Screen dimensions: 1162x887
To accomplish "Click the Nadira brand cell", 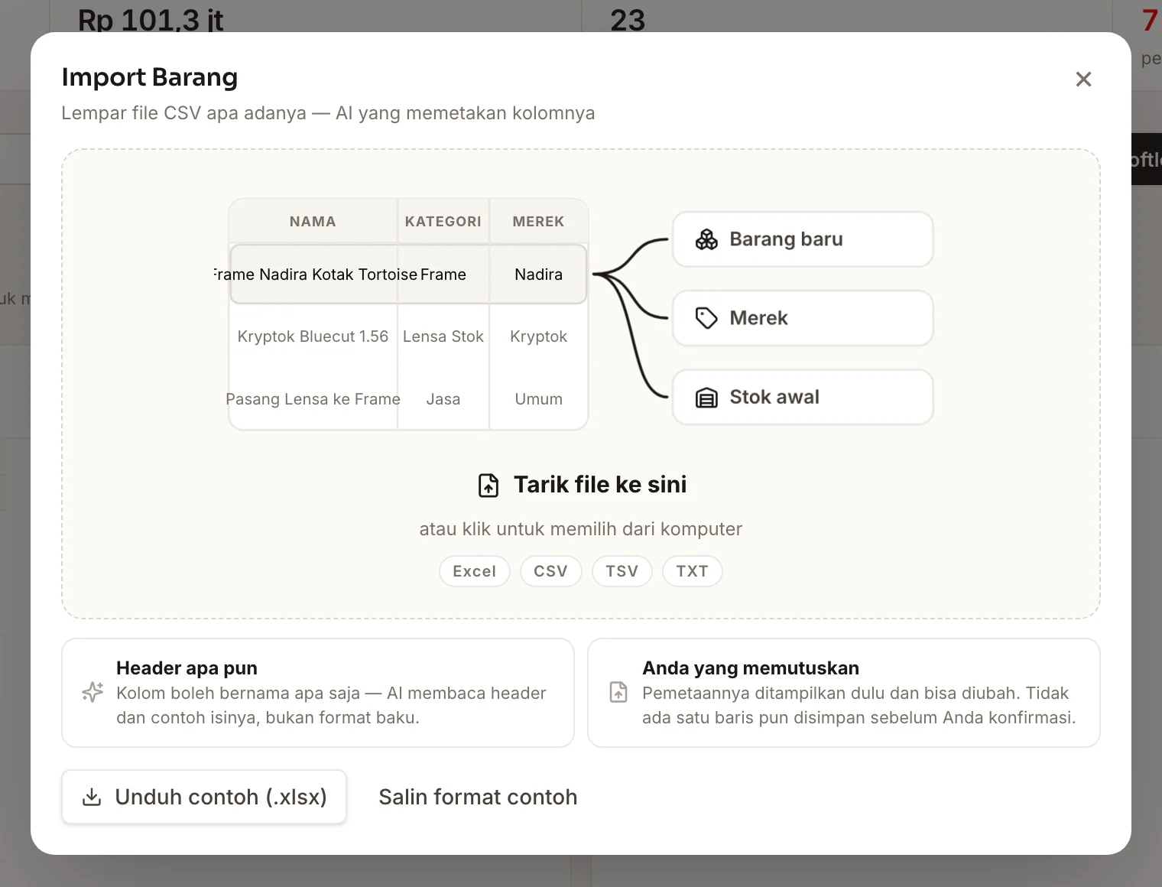I will (539, 275).
